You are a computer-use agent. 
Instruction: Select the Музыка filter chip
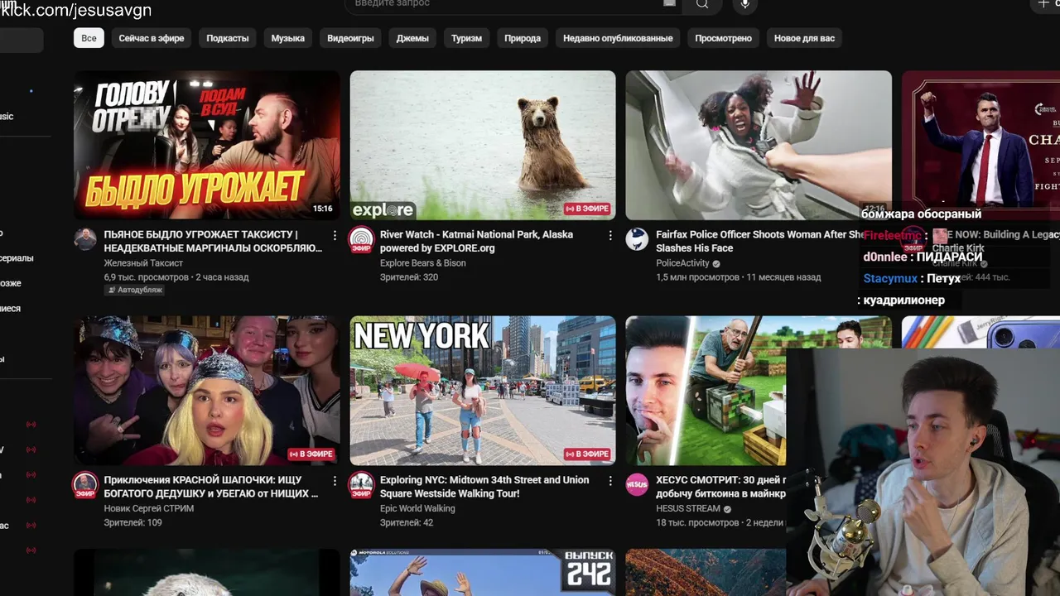(x=288, y=38)
